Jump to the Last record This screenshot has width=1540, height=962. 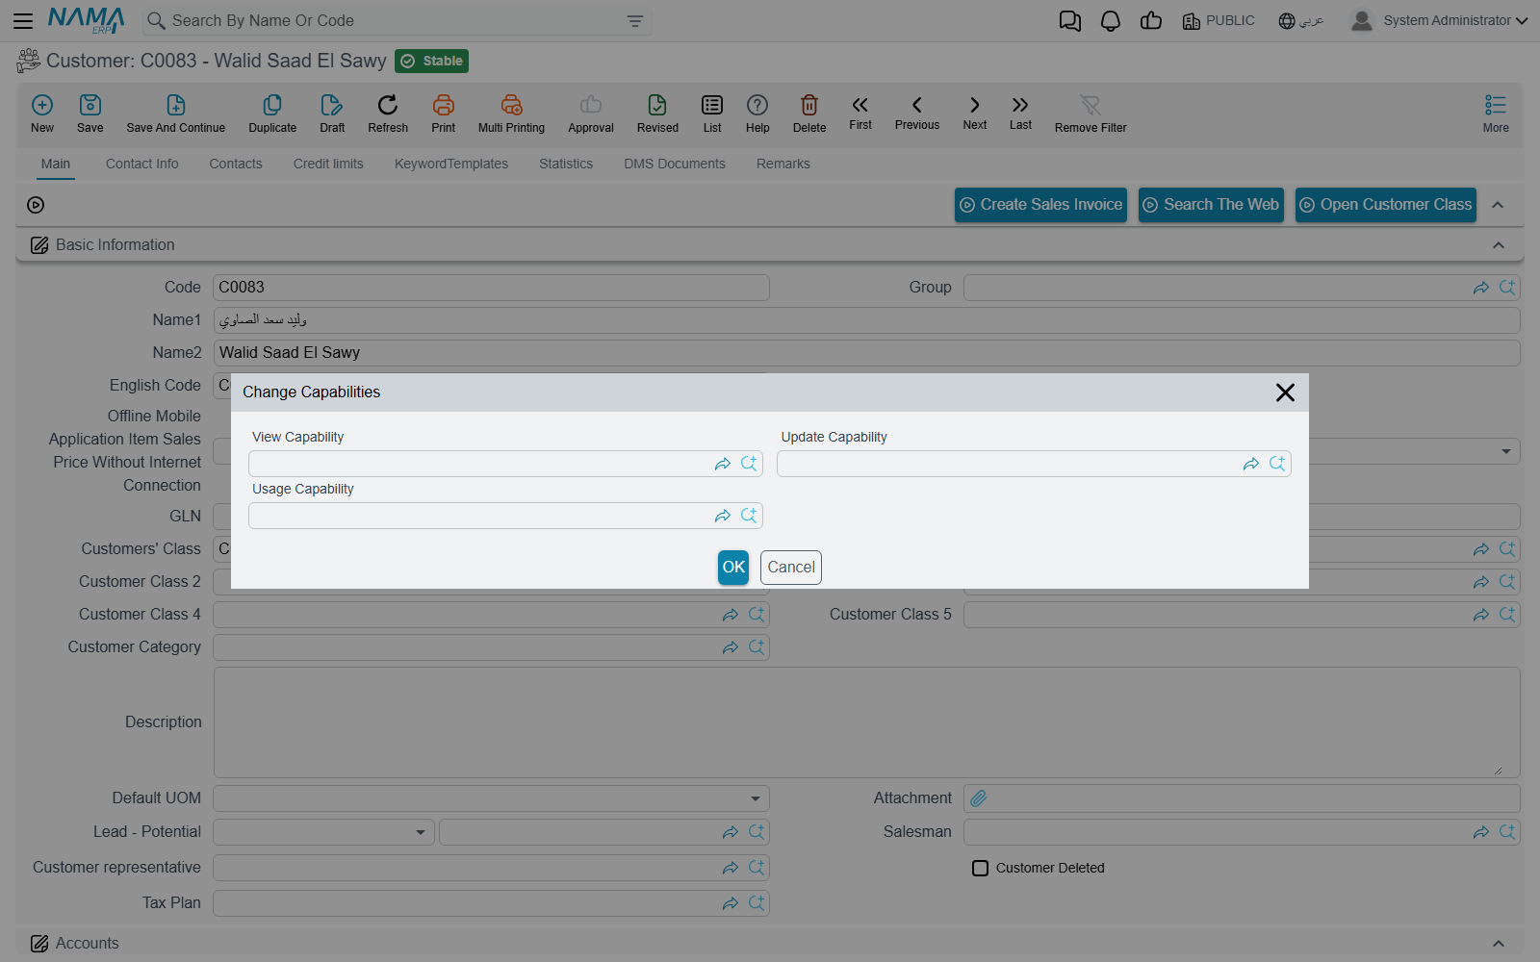pyautogui.click(x=1020, y=113)
